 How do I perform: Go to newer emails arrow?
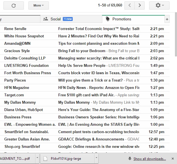click(130, 5)
